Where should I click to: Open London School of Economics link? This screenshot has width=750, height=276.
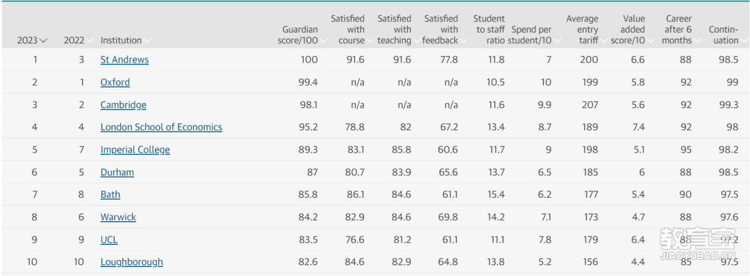(161, 127)
